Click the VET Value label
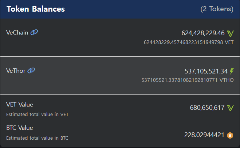This screenshot has width=240, height=148. pos(20,105)
